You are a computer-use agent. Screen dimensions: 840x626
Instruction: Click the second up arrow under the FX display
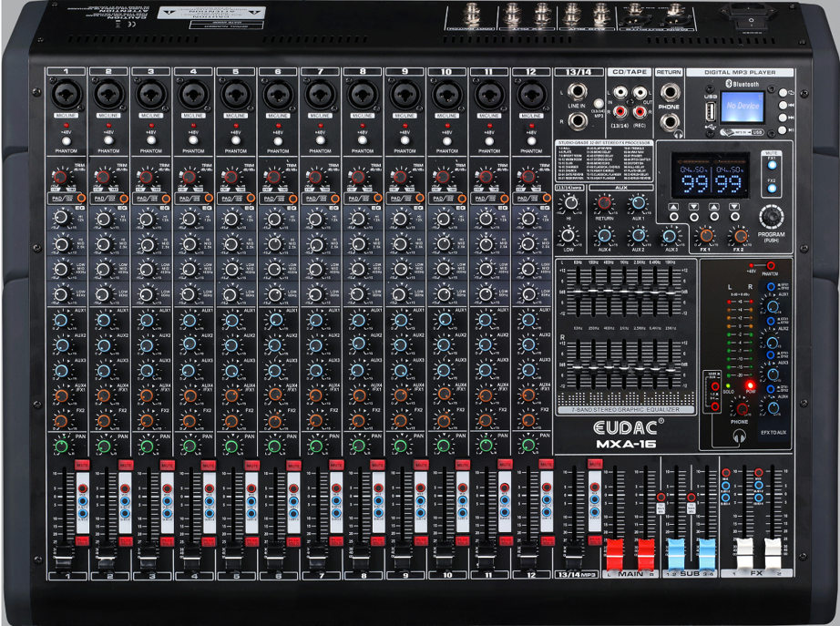(714, 217)
